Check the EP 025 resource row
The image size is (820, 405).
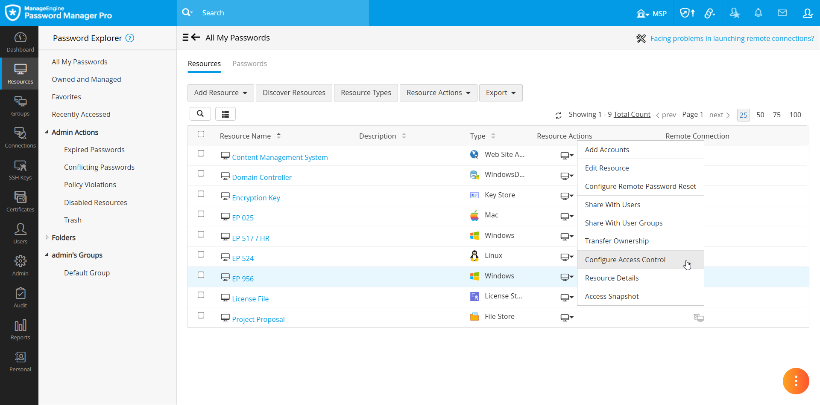(201, 214)
